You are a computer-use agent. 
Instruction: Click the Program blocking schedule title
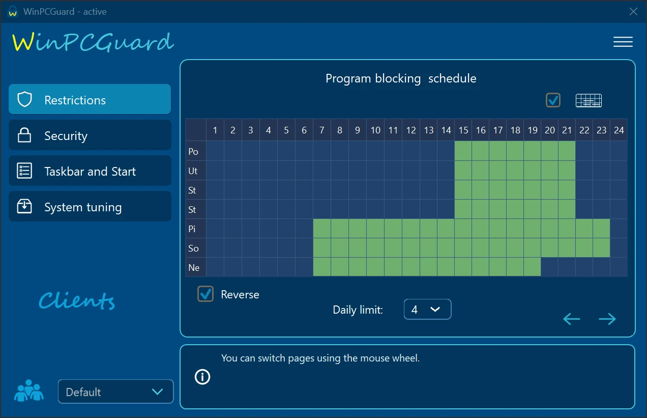[401, 78]
